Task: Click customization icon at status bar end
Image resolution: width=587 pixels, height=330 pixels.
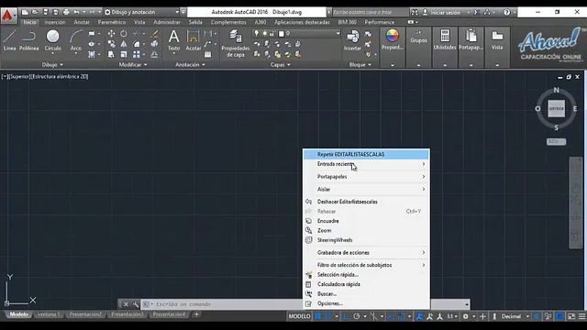Action: pyautogui.click(x=582, y=316)
